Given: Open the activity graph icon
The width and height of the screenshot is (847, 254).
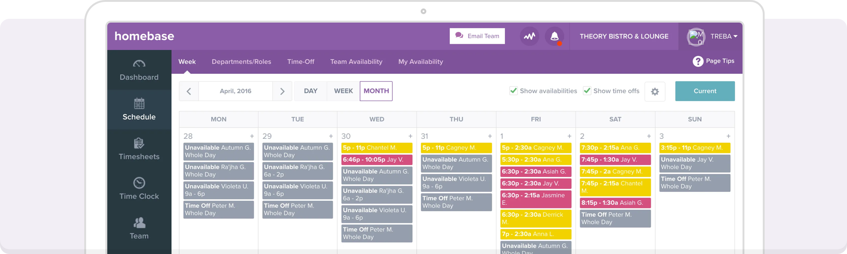Looking at the screenshot, I should 529,36.
